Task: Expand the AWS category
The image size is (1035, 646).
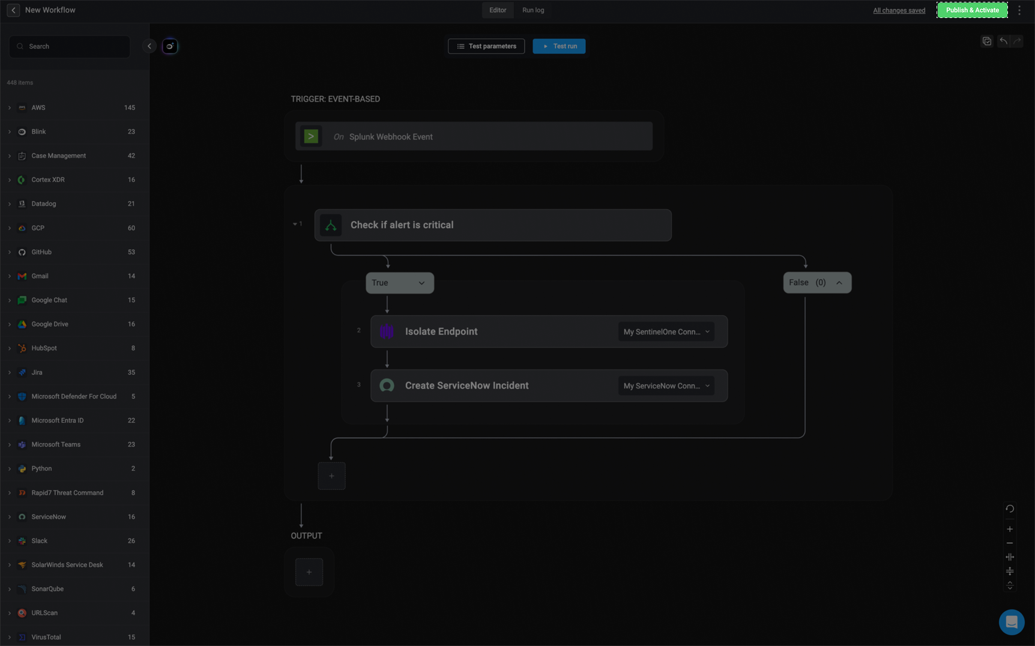Action: pos(10,107)
